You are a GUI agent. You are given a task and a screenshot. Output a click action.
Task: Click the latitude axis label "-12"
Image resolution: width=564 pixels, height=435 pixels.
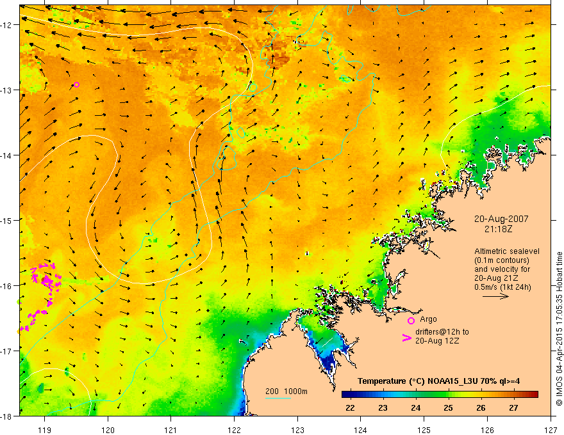[6, 25]
